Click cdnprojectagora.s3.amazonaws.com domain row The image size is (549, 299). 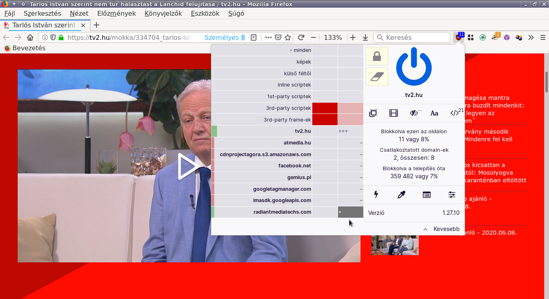(262, 154)
